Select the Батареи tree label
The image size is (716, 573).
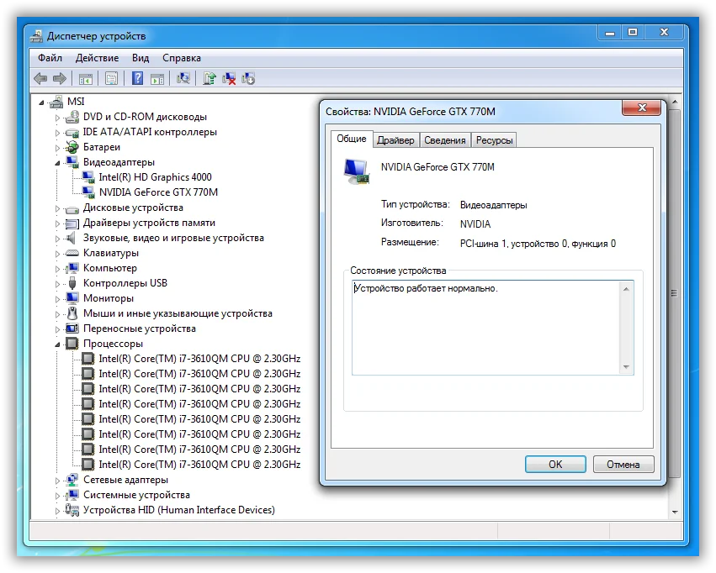pos(102,147)
